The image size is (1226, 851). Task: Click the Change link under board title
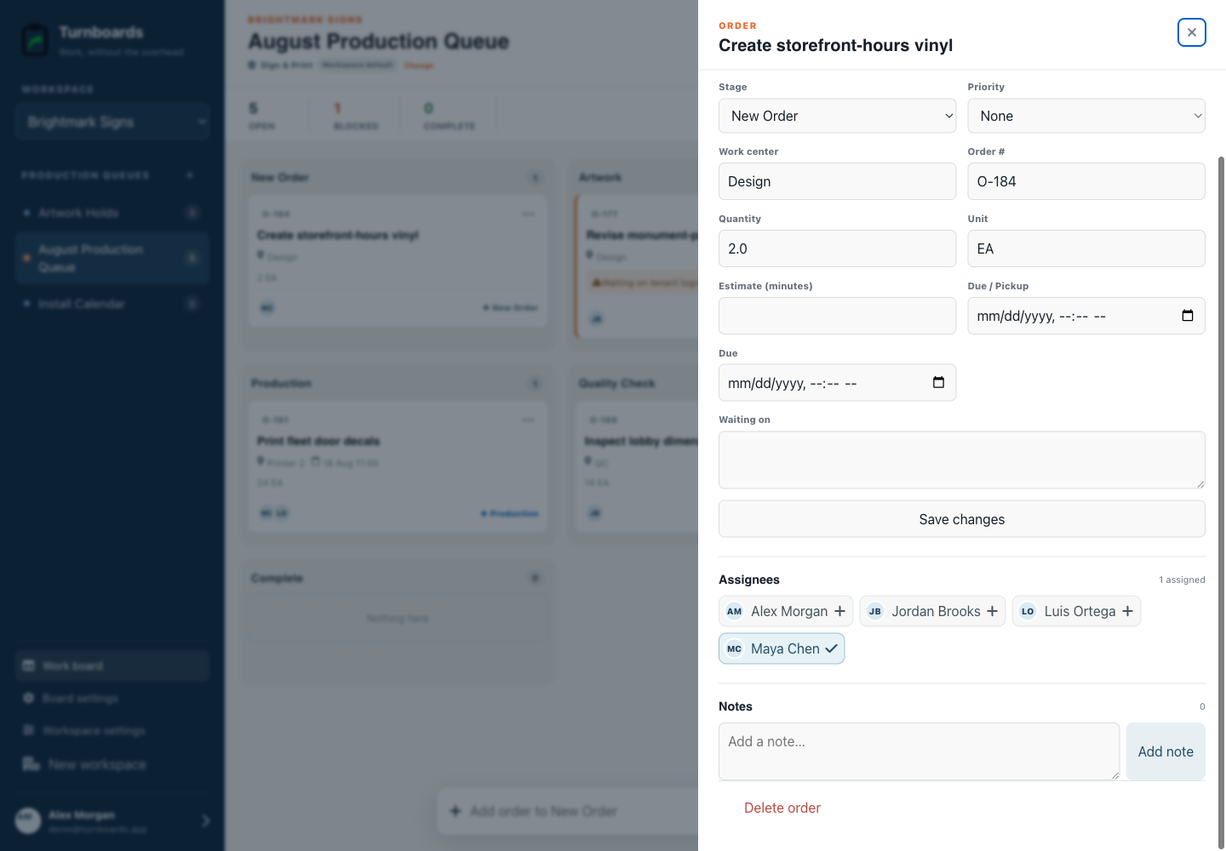tap(419, 66)
